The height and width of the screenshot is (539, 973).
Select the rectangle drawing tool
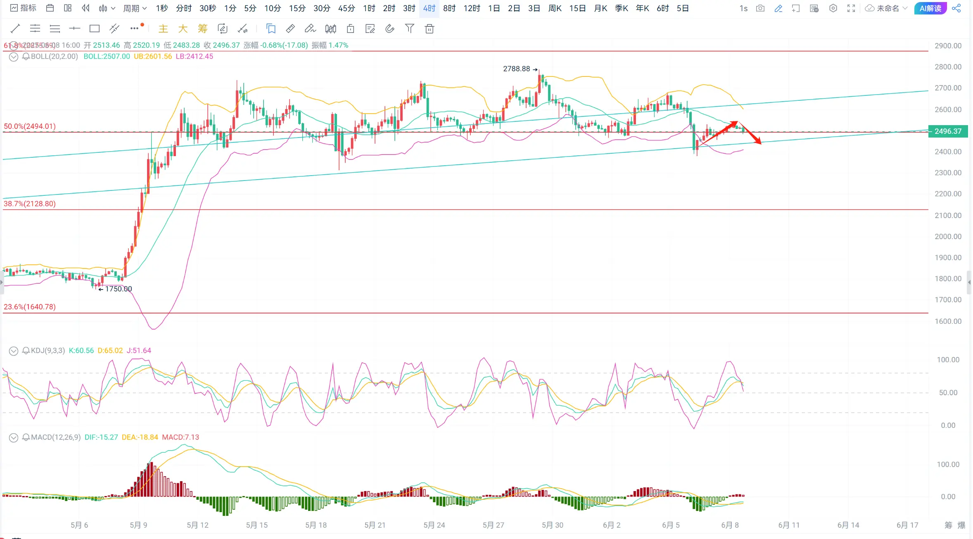click(95, 28)
